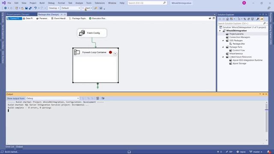Viewport: 274px width, 154px height.
Task: Click the highlighted Preview Selected Items icon
Action: point(262,19)
